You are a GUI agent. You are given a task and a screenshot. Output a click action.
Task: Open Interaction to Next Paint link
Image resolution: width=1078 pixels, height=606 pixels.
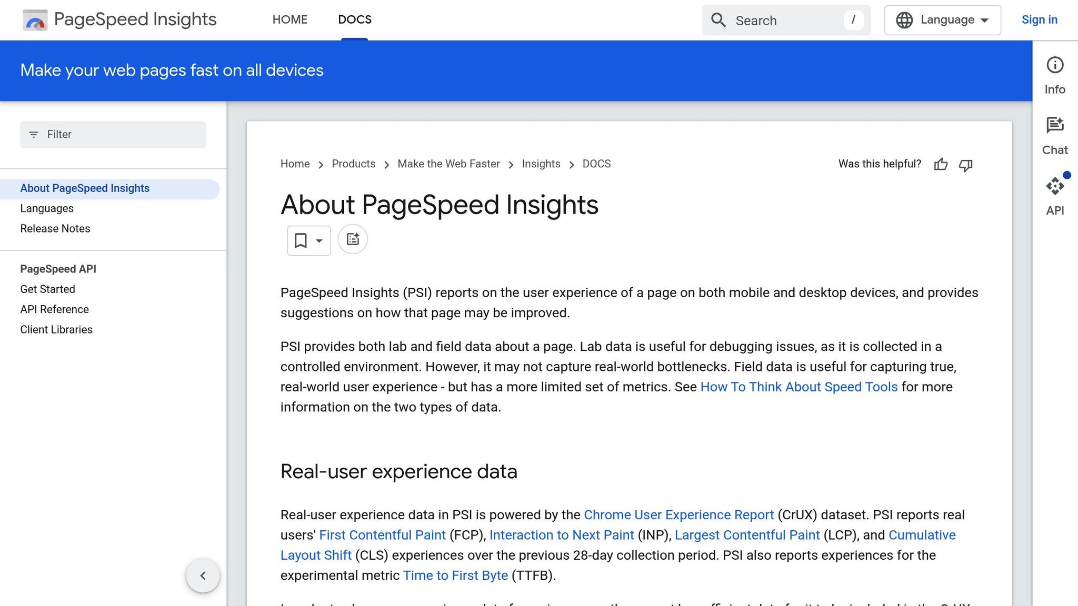pyautogui.click(x=562, y=535)
